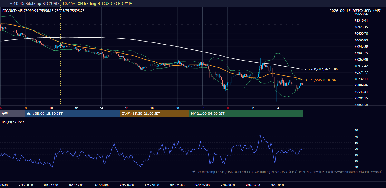The height and width of the screenshot is (188, 386).
Task: Select the 早朝 session bar
Action: 12,114
